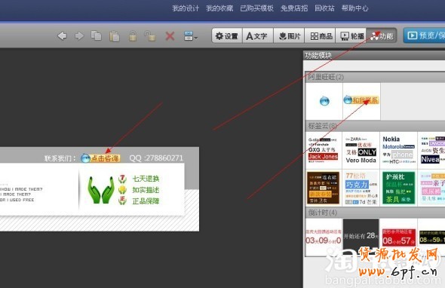The image size is (445, 288).
Task: Click the paste clipboard icon
Action: point(115,36)
